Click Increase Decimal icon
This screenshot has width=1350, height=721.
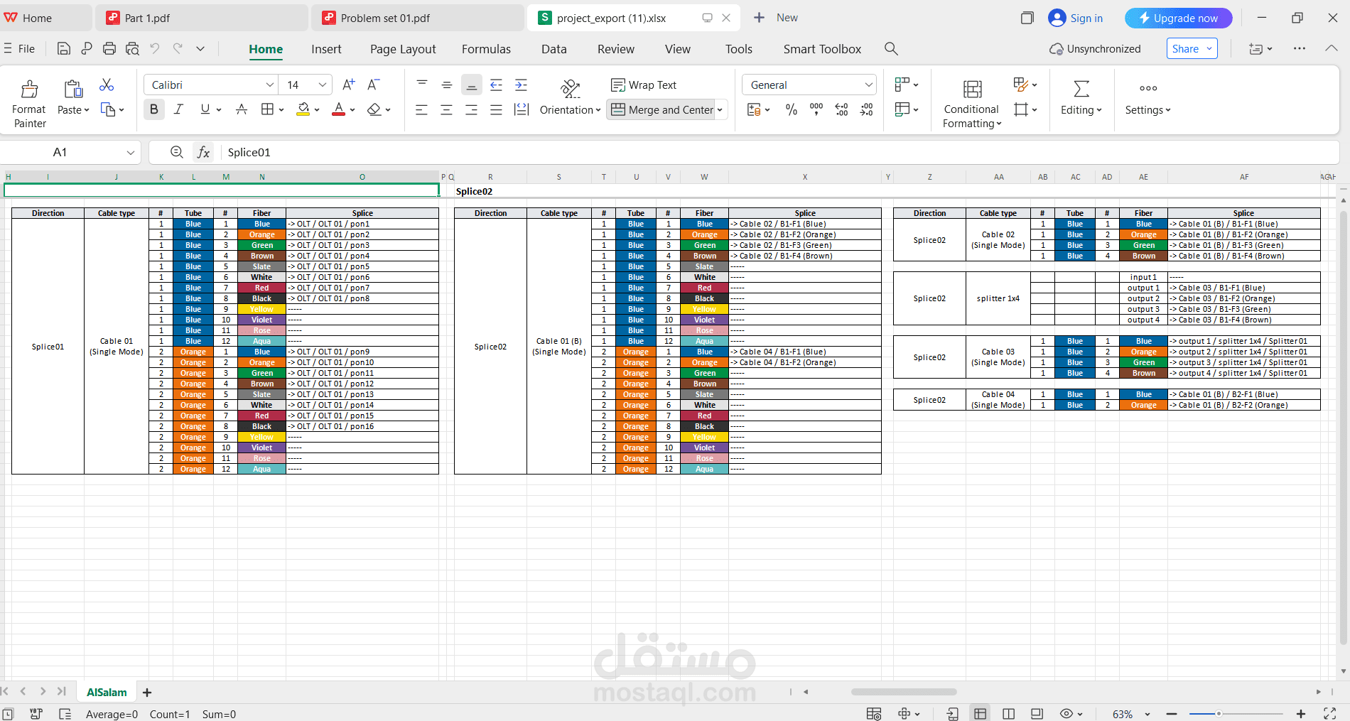pyautogui.click(x=841, y=109)
